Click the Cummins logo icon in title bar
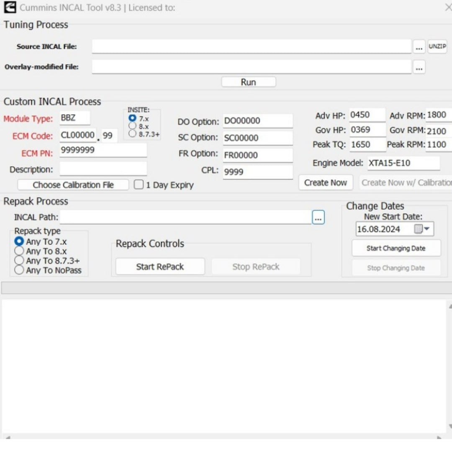The image size is (452, 452). pyautogui.click(x=10, y=8)
